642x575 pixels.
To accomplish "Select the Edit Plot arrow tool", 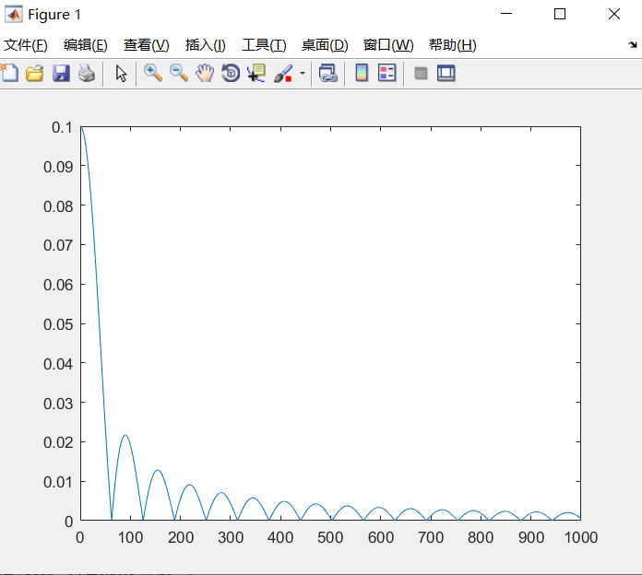I will 121,74.
